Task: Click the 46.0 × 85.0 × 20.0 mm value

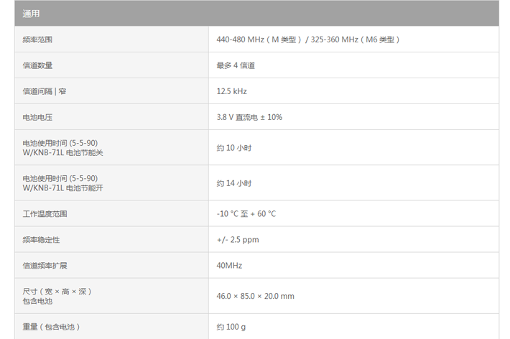Action: 255,296
